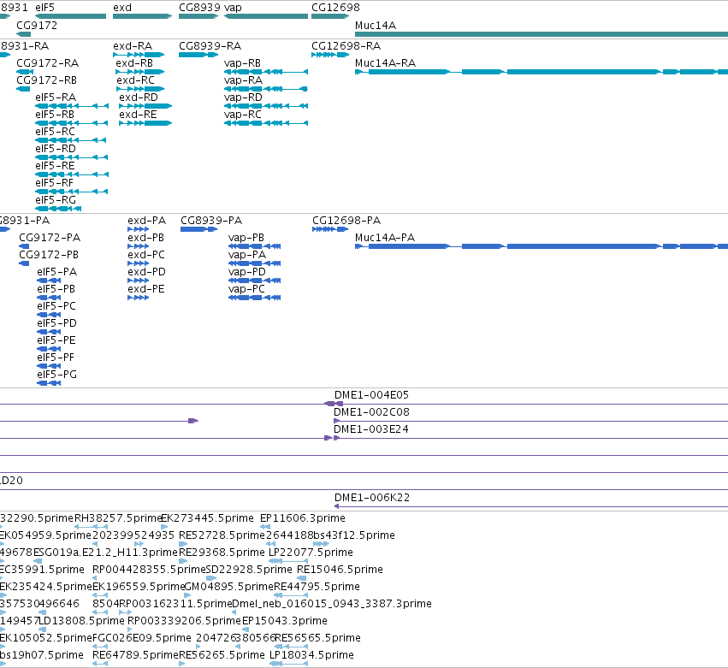This screenshot has width=728, height=668.
Task: Select transcript label eIF5-RE
Action: pyautogui.click(x=55, y=166)
